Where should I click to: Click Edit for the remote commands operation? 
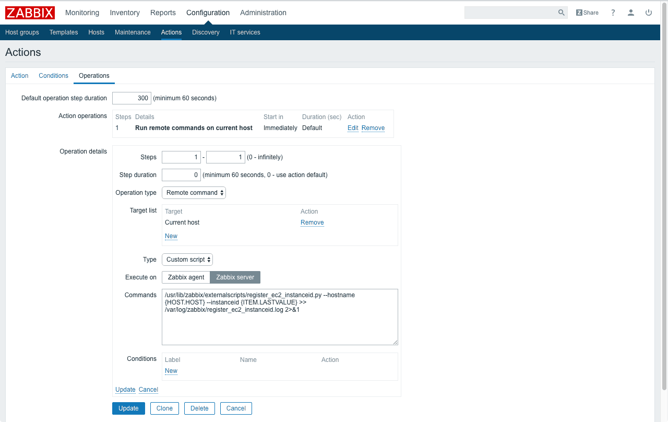click(353, 128)
